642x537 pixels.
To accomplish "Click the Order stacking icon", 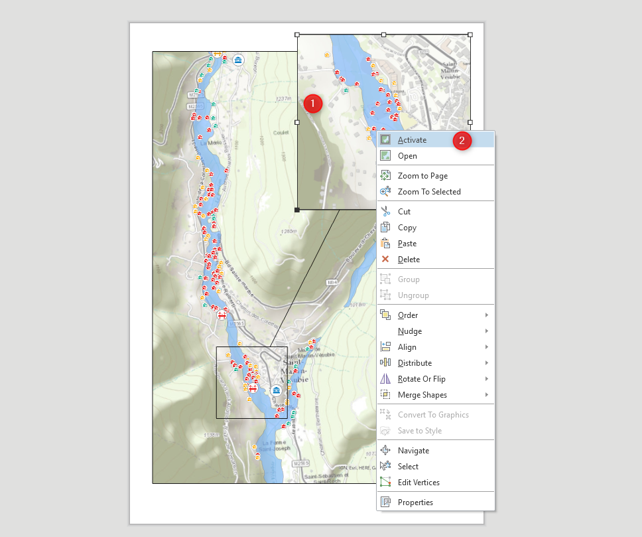I will [385, 315].
